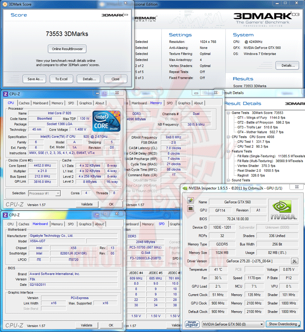
Task: Click the NVIDIA logo in the Inspector window
Action: pyautogui.click(x=284, y=210)
